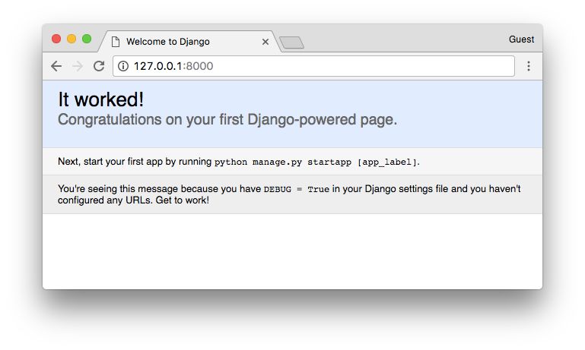585x350 pixels.
Task: Click the 'Congratulations on your first Django-powered page.' text
Action: pyautogui.click(x=227, y=119)
